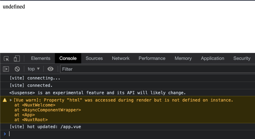Click 'at <NuxtRoot>' stack line
Viewport: 255px width, 139px height.
(x=31, y=120)
